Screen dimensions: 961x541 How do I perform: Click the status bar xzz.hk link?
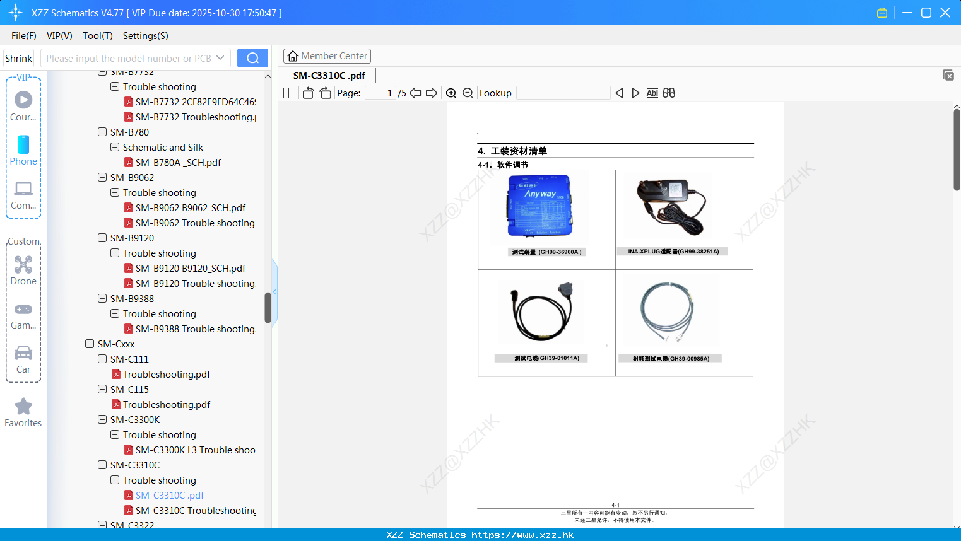(522, 535)
